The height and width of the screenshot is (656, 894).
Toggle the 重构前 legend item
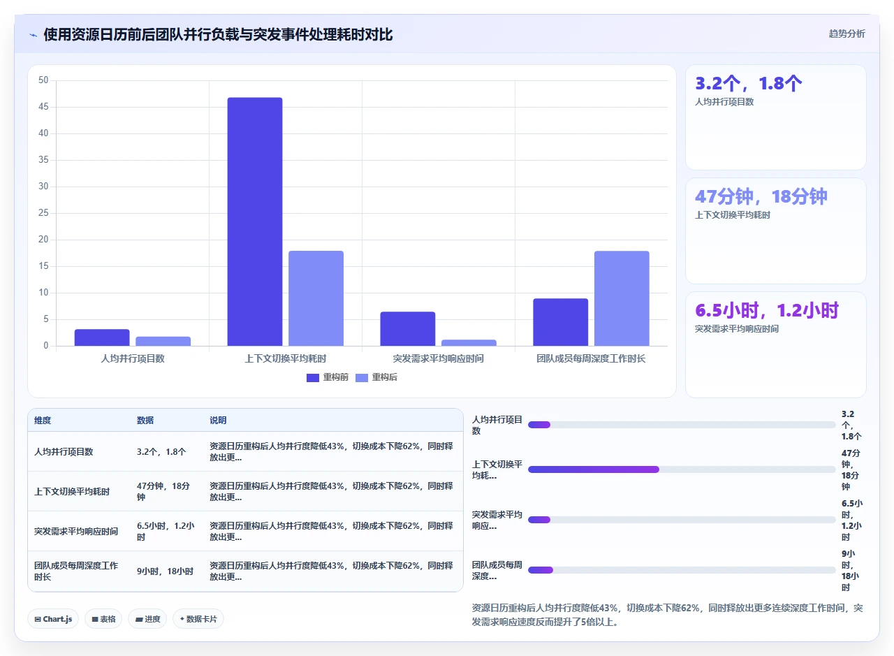coord(327,377)
